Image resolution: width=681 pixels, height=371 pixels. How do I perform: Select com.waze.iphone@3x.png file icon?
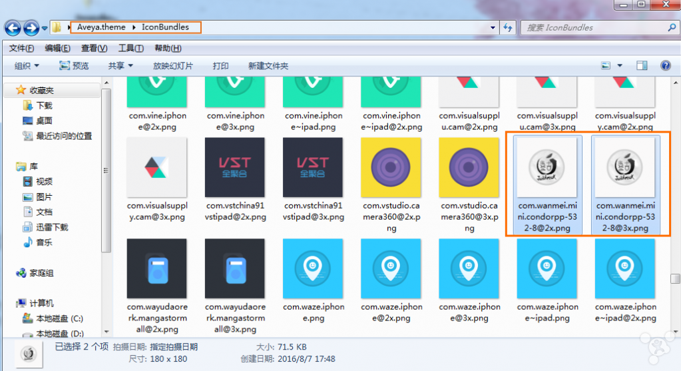click(469, 268)
